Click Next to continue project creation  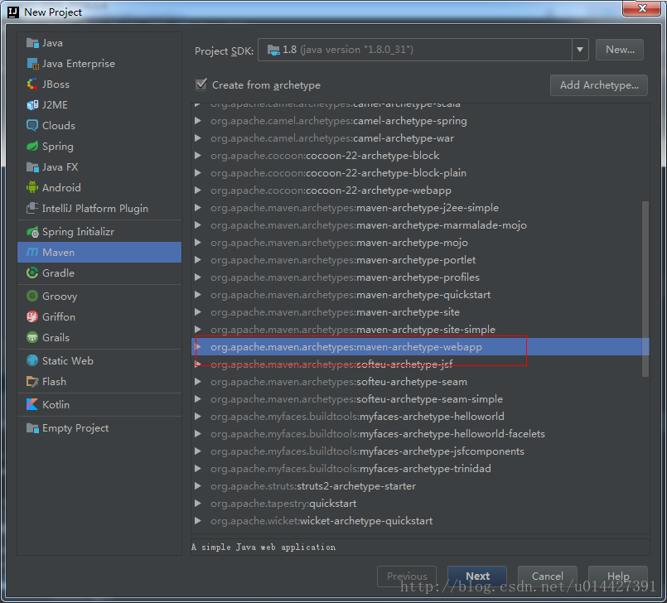coord(477,576)
